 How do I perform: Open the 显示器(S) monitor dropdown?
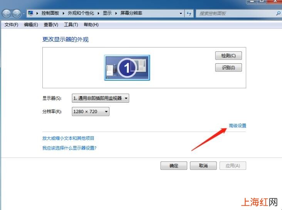tap(100, 98)
